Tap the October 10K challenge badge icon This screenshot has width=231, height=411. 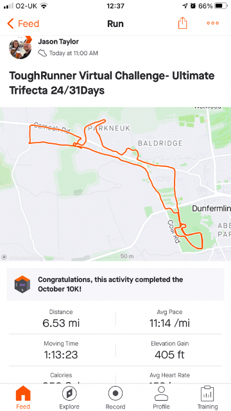[22, 284]
